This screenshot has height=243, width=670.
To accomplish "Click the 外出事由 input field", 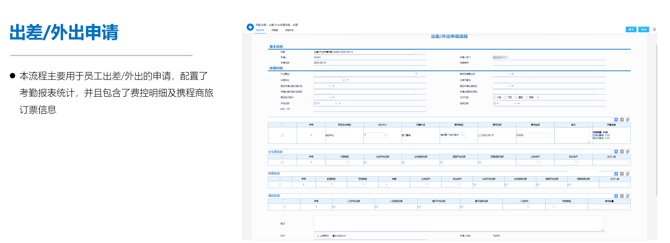I will click(364, 74).
